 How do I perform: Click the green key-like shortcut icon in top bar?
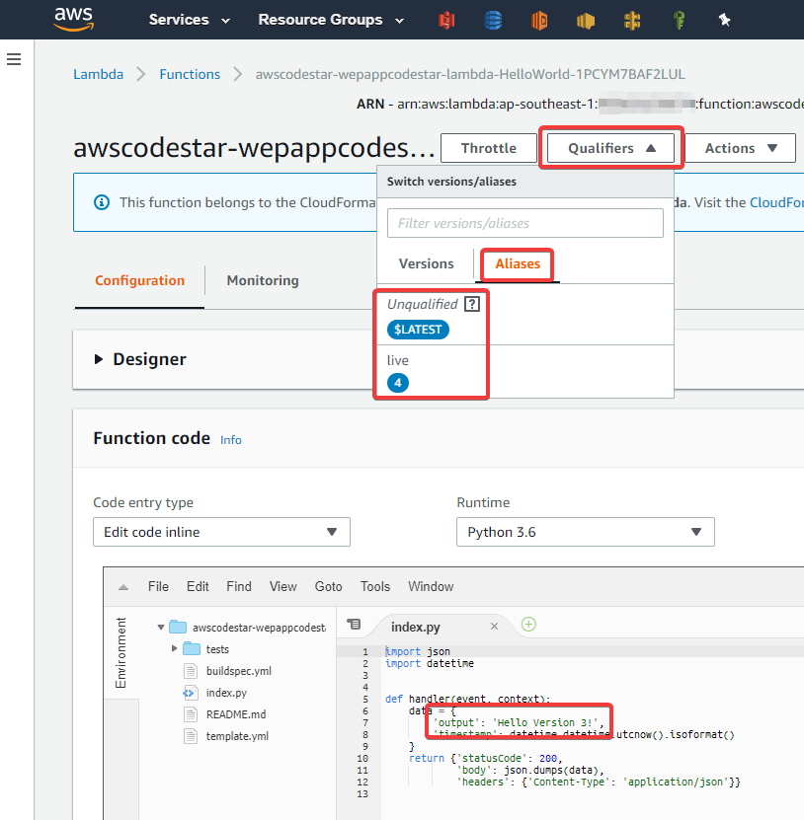click(x=679, y=21)
